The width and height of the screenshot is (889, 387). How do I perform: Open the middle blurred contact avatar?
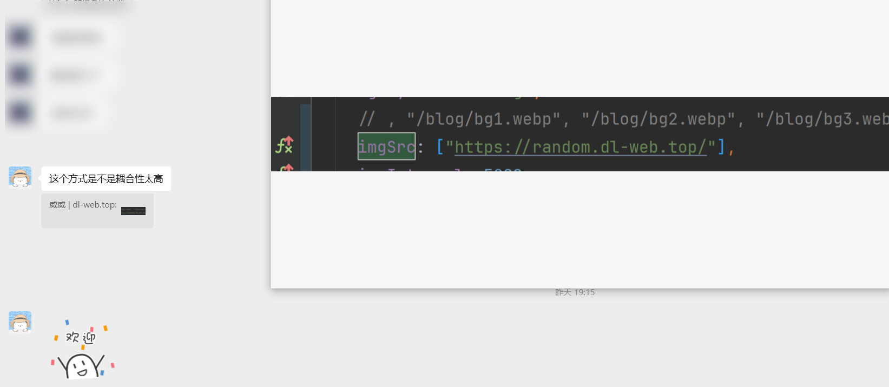tap(20, 75)
